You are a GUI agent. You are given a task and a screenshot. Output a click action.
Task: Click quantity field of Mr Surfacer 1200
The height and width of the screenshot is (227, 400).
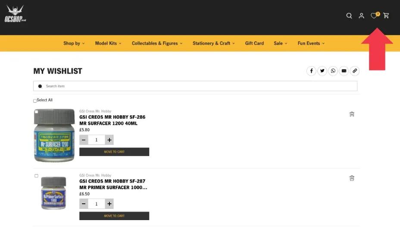(x=97, y=140)
